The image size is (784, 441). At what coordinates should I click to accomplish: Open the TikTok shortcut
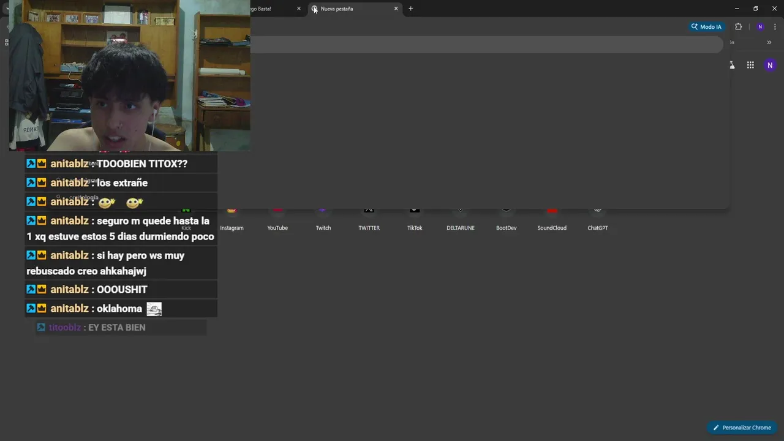point(415,219)
